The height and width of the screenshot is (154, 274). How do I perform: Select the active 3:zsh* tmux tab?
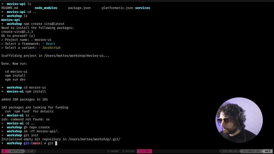(144, 151)
